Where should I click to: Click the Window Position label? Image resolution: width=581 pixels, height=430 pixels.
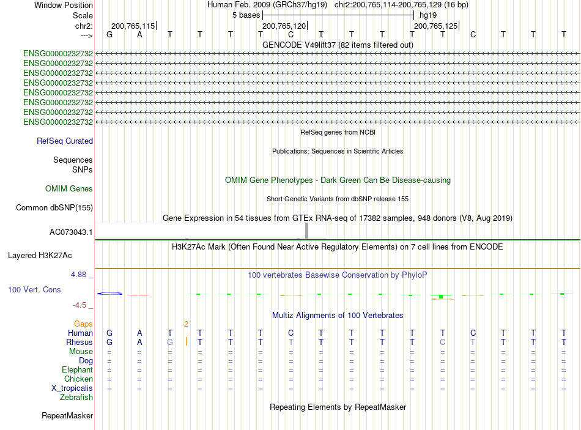pyautogui.click(x=64, y=5)
